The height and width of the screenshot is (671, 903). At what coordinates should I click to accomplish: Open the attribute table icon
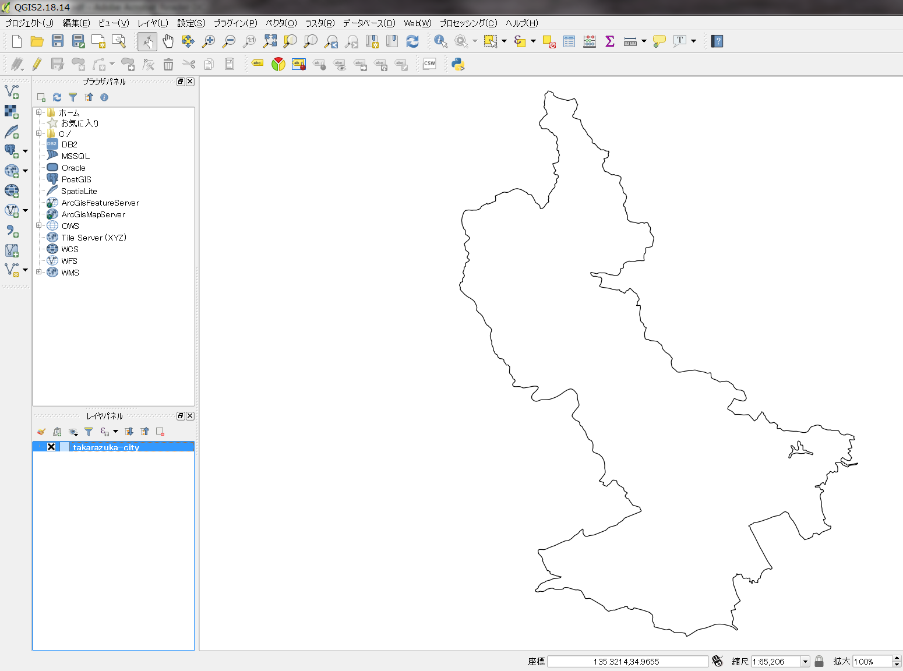(x=569, y=41)
